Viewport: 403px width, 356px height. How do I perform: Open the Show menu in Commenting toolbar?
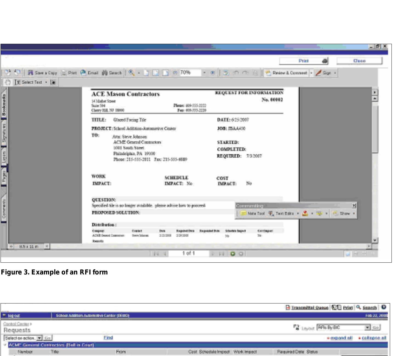[344, 213]
